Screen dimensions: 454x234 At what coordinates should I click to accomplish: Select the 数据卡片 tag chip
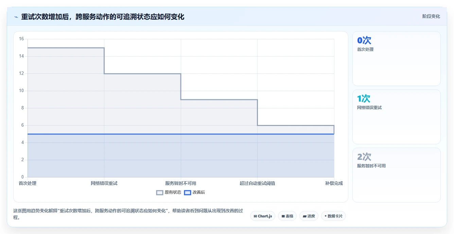coord(333,216)
